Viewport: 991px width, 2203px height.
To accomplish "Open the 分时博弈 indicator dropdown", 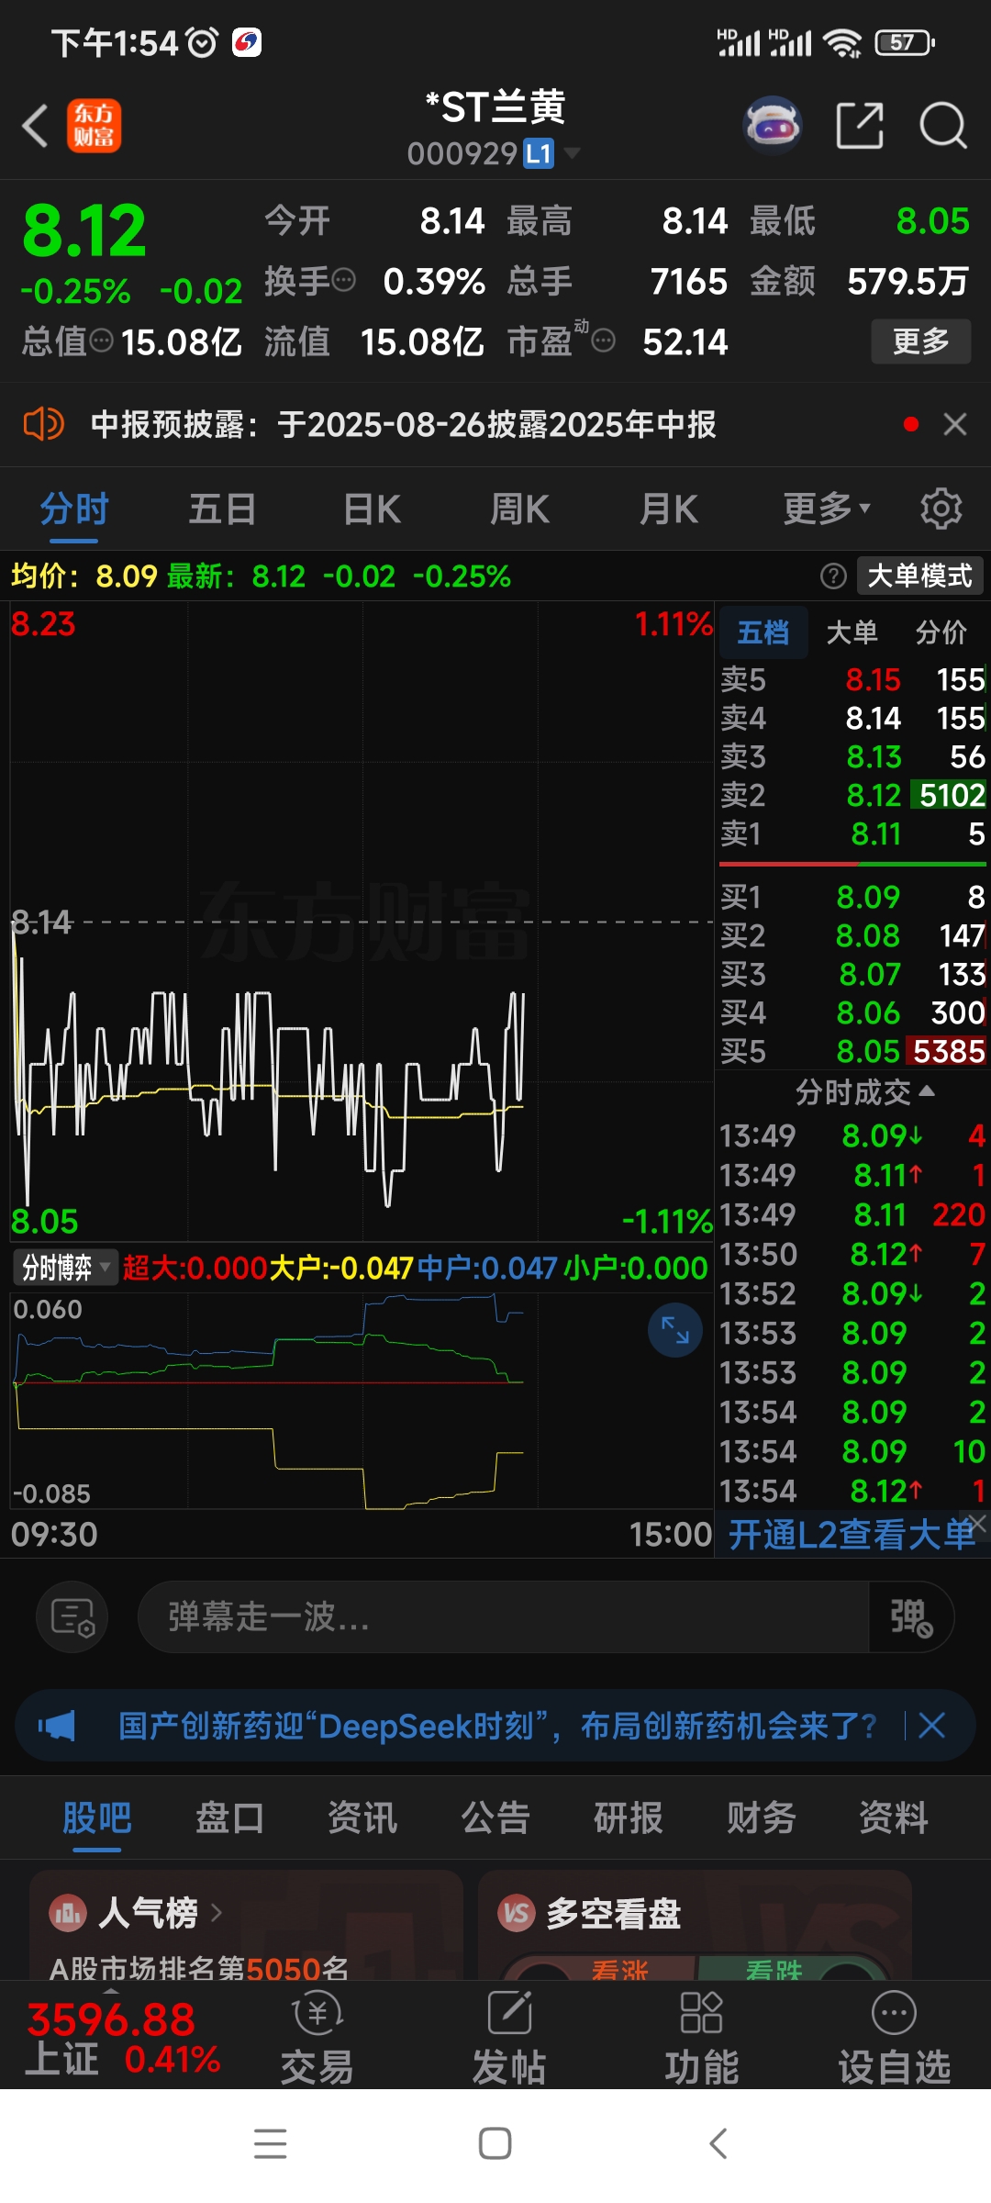I will click(x=65, y=1268).
